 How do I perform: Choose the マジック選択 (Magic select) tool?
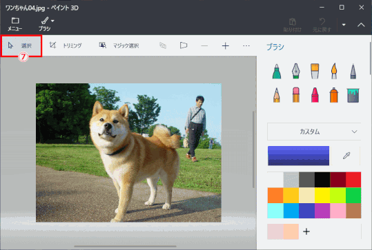click(x=119, y=45)
